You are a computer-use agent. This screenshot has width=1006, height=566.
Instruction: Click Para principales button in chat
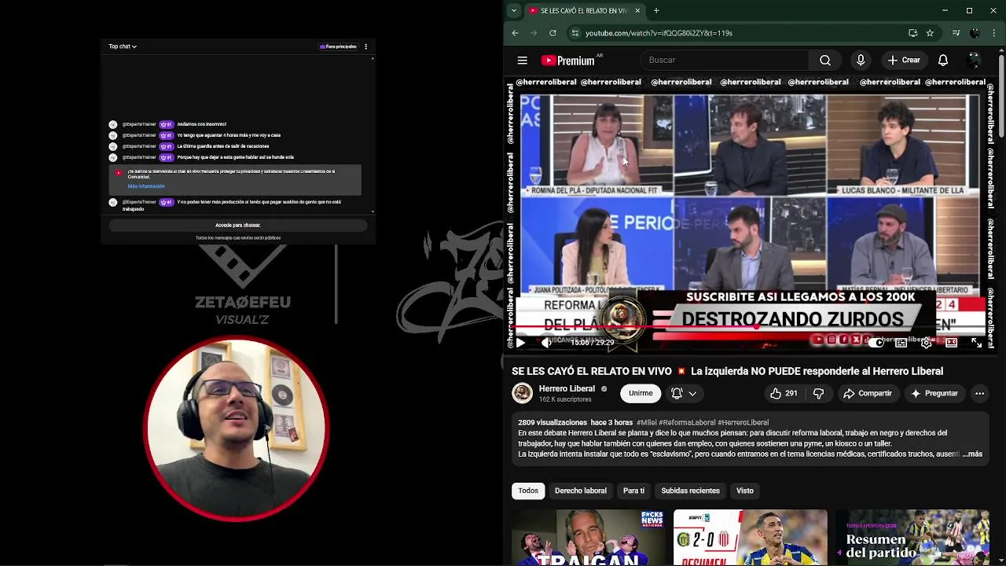pyautogui.click(x=338, y=46)
